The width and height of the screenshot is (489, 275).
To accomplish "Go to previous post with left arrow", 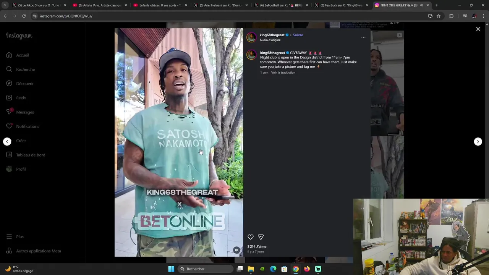I will [7, 142].
